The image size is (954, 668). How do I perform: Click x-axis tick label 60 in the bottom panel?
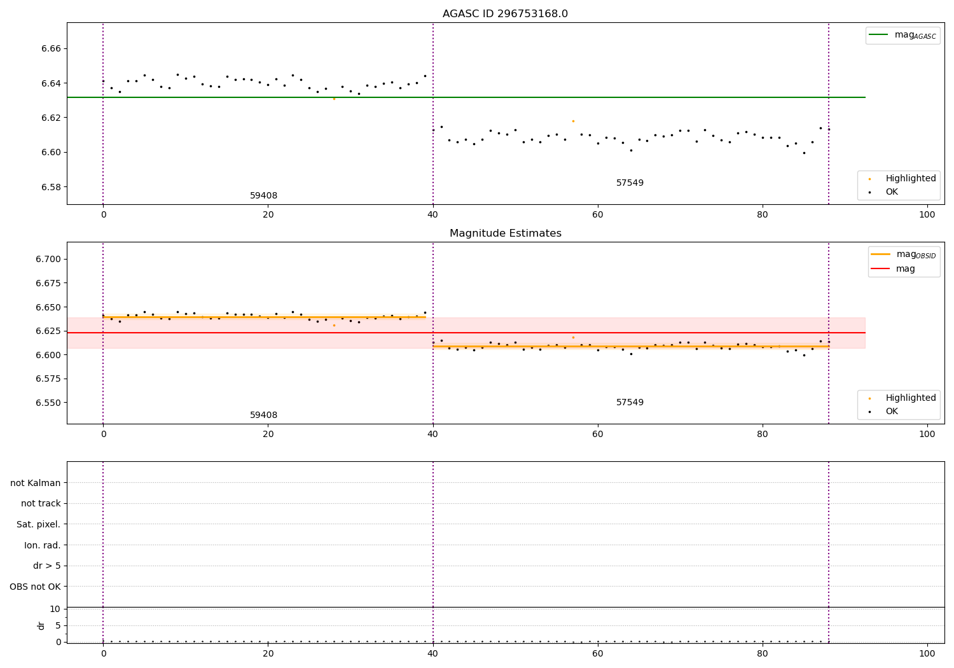point(598,653)
